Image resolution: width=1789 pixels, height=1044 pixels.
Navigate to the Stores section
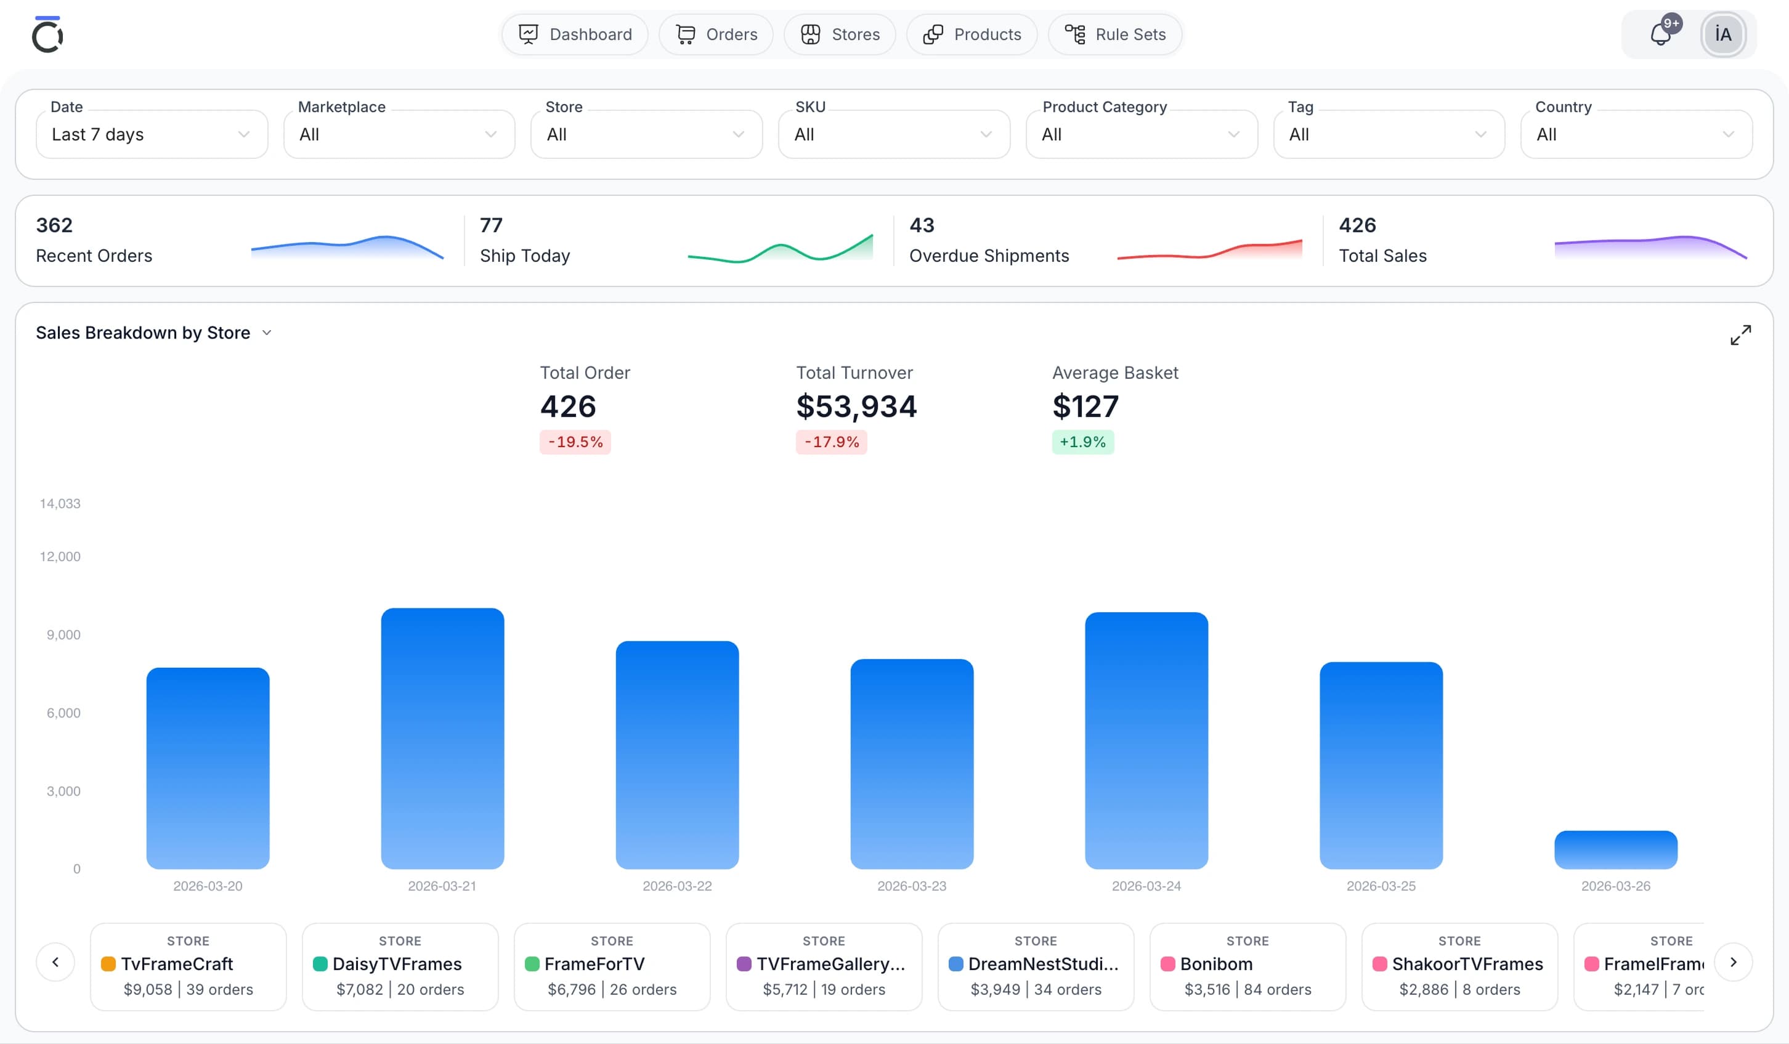click(840, 33)
